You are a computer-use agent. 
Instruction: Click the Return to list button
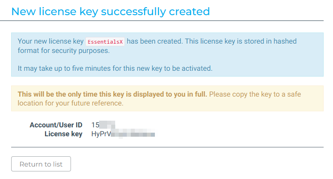(41, 164)
